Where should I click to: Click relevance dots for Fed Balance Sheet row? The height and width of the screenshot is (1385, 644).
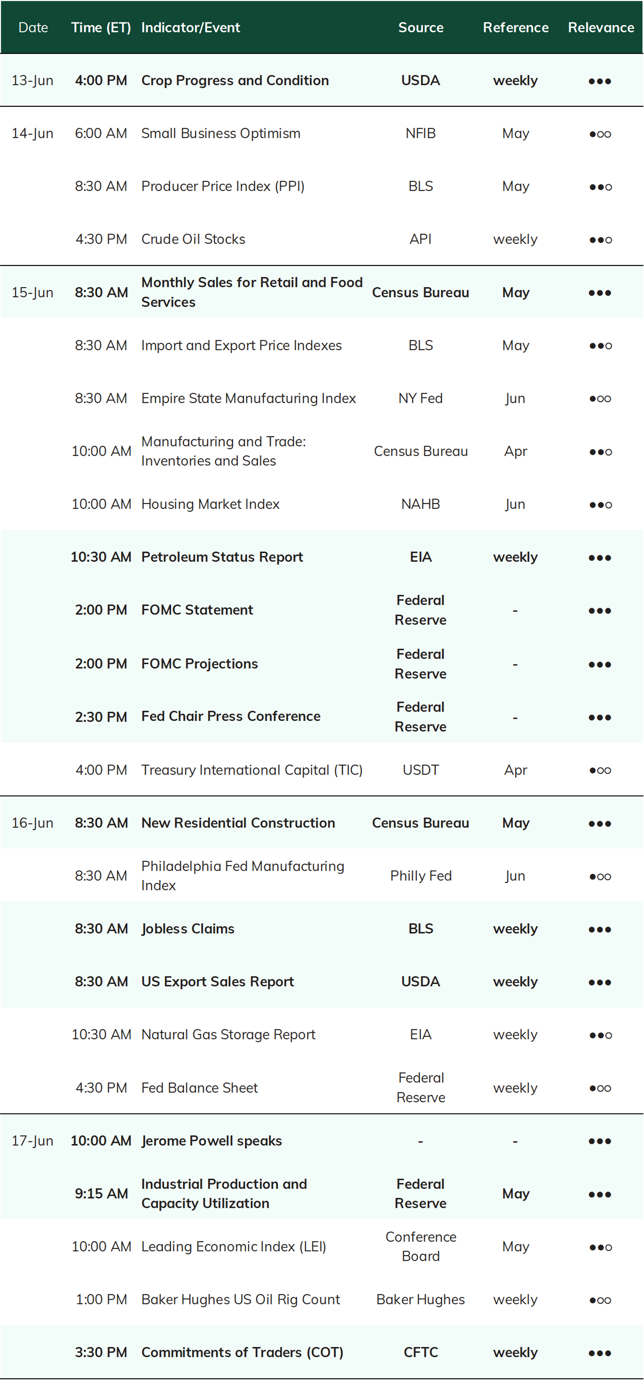600,1088
